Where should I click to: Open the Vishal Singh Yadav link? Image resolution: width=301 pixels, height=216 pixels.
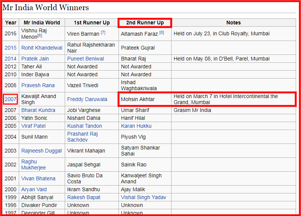pyautogui.click(x=143, y=198)
